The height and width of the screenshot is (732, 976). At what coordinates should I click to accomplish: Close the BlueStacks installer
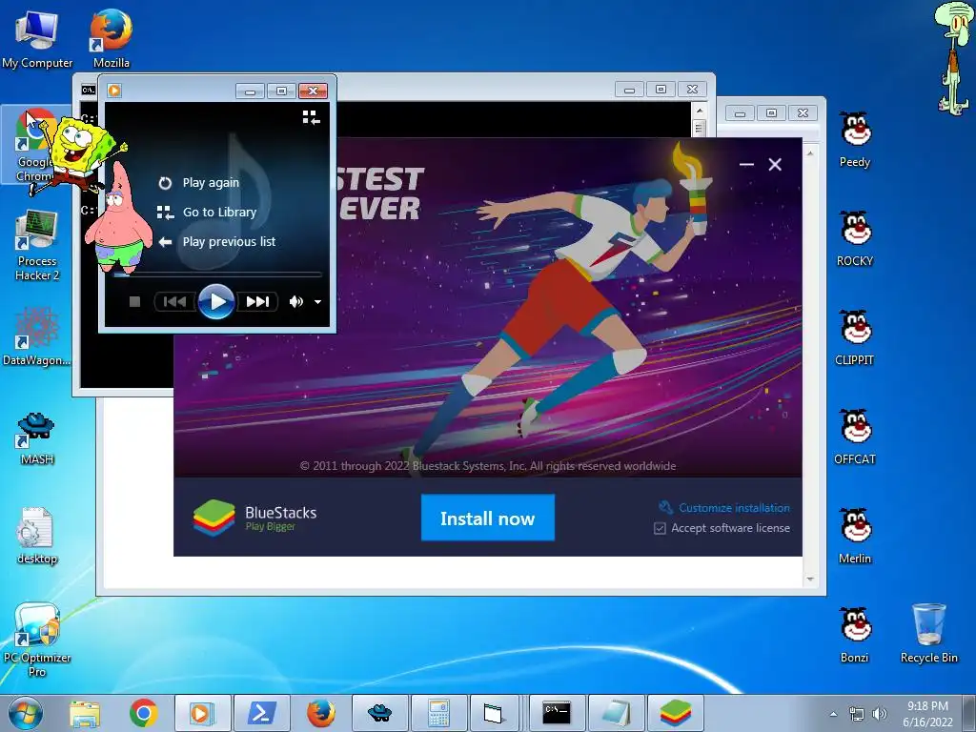click(x=775, y=164)
